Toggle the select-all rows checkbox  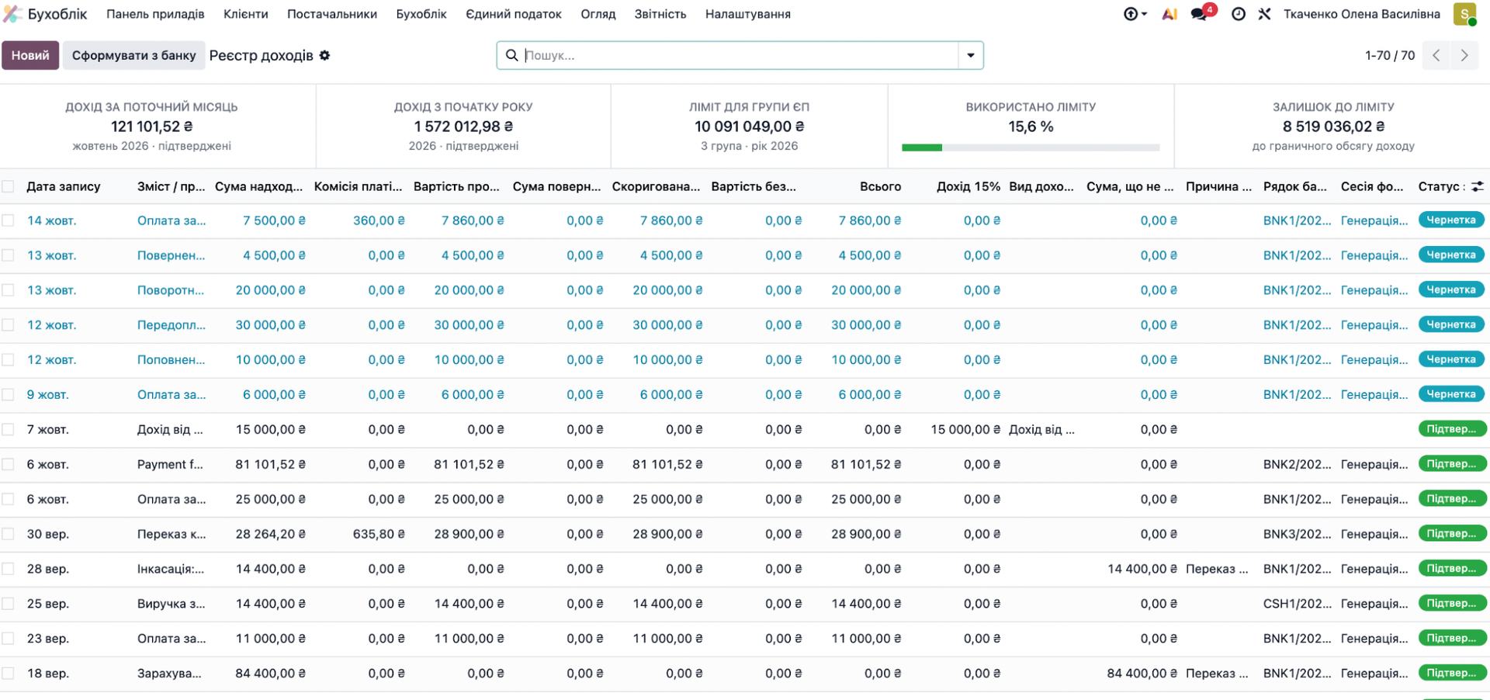[x=8, y=186]
